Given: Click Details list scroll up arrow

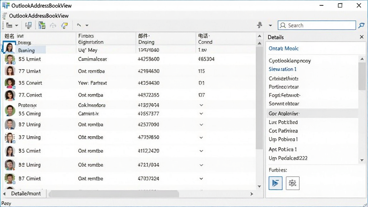Looking at the screenshot, I should coord(362,59).
